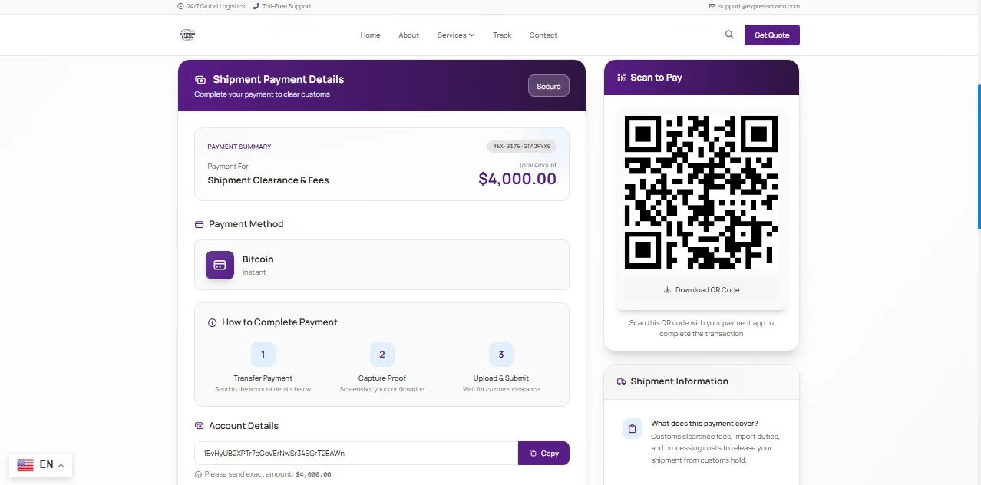Click the wallet icon next to Account Details
Viewport: 981px width, 485px height.
[x=200, y=426]
